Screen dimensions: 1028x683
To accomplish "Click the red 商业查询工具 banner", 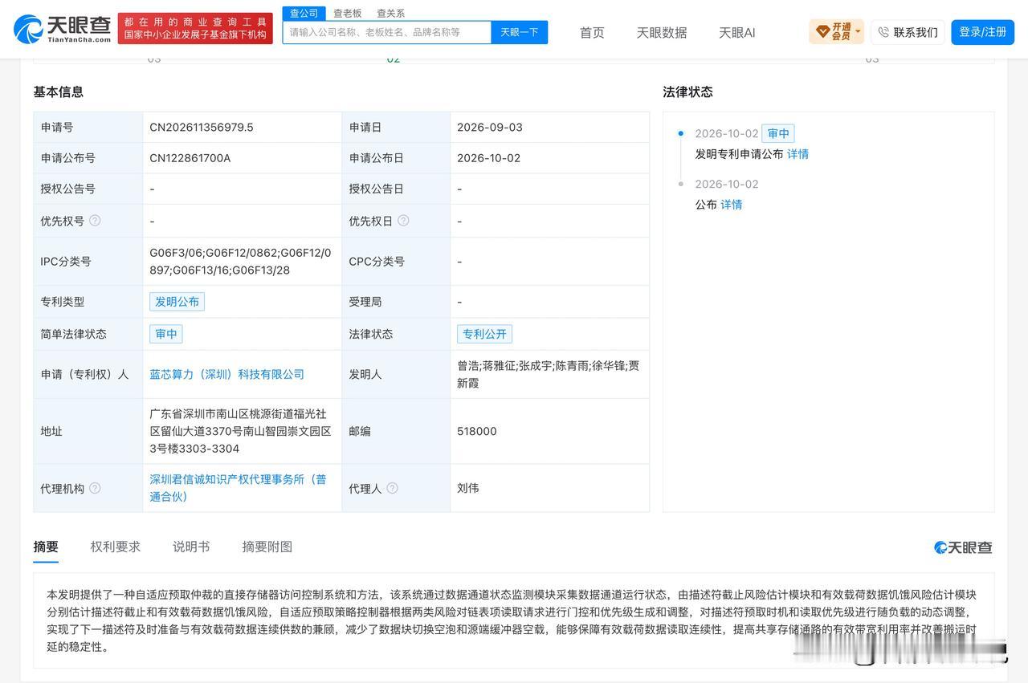I will (195, 28).
